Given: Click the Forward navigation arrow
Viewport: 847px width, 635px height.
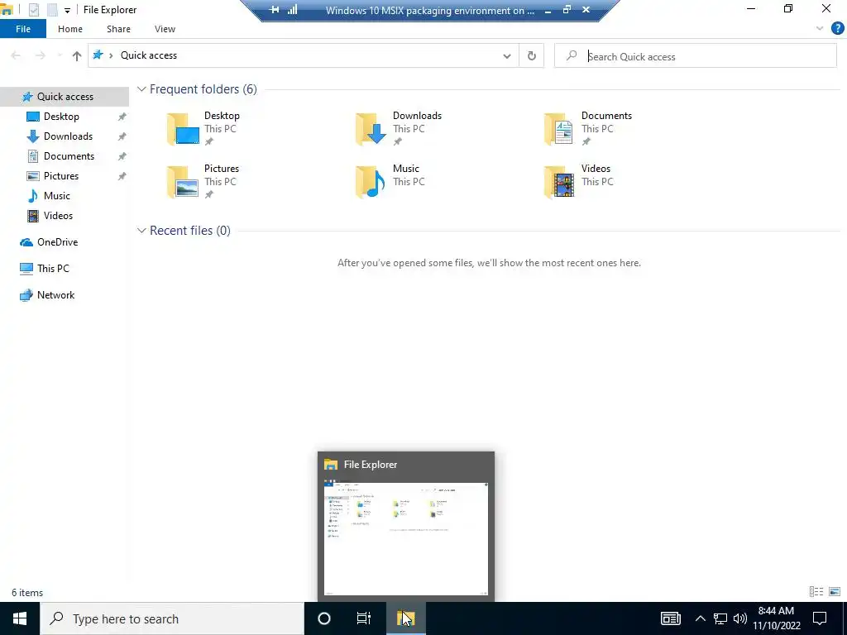Looking at the screenshot, I should (40, 55).
